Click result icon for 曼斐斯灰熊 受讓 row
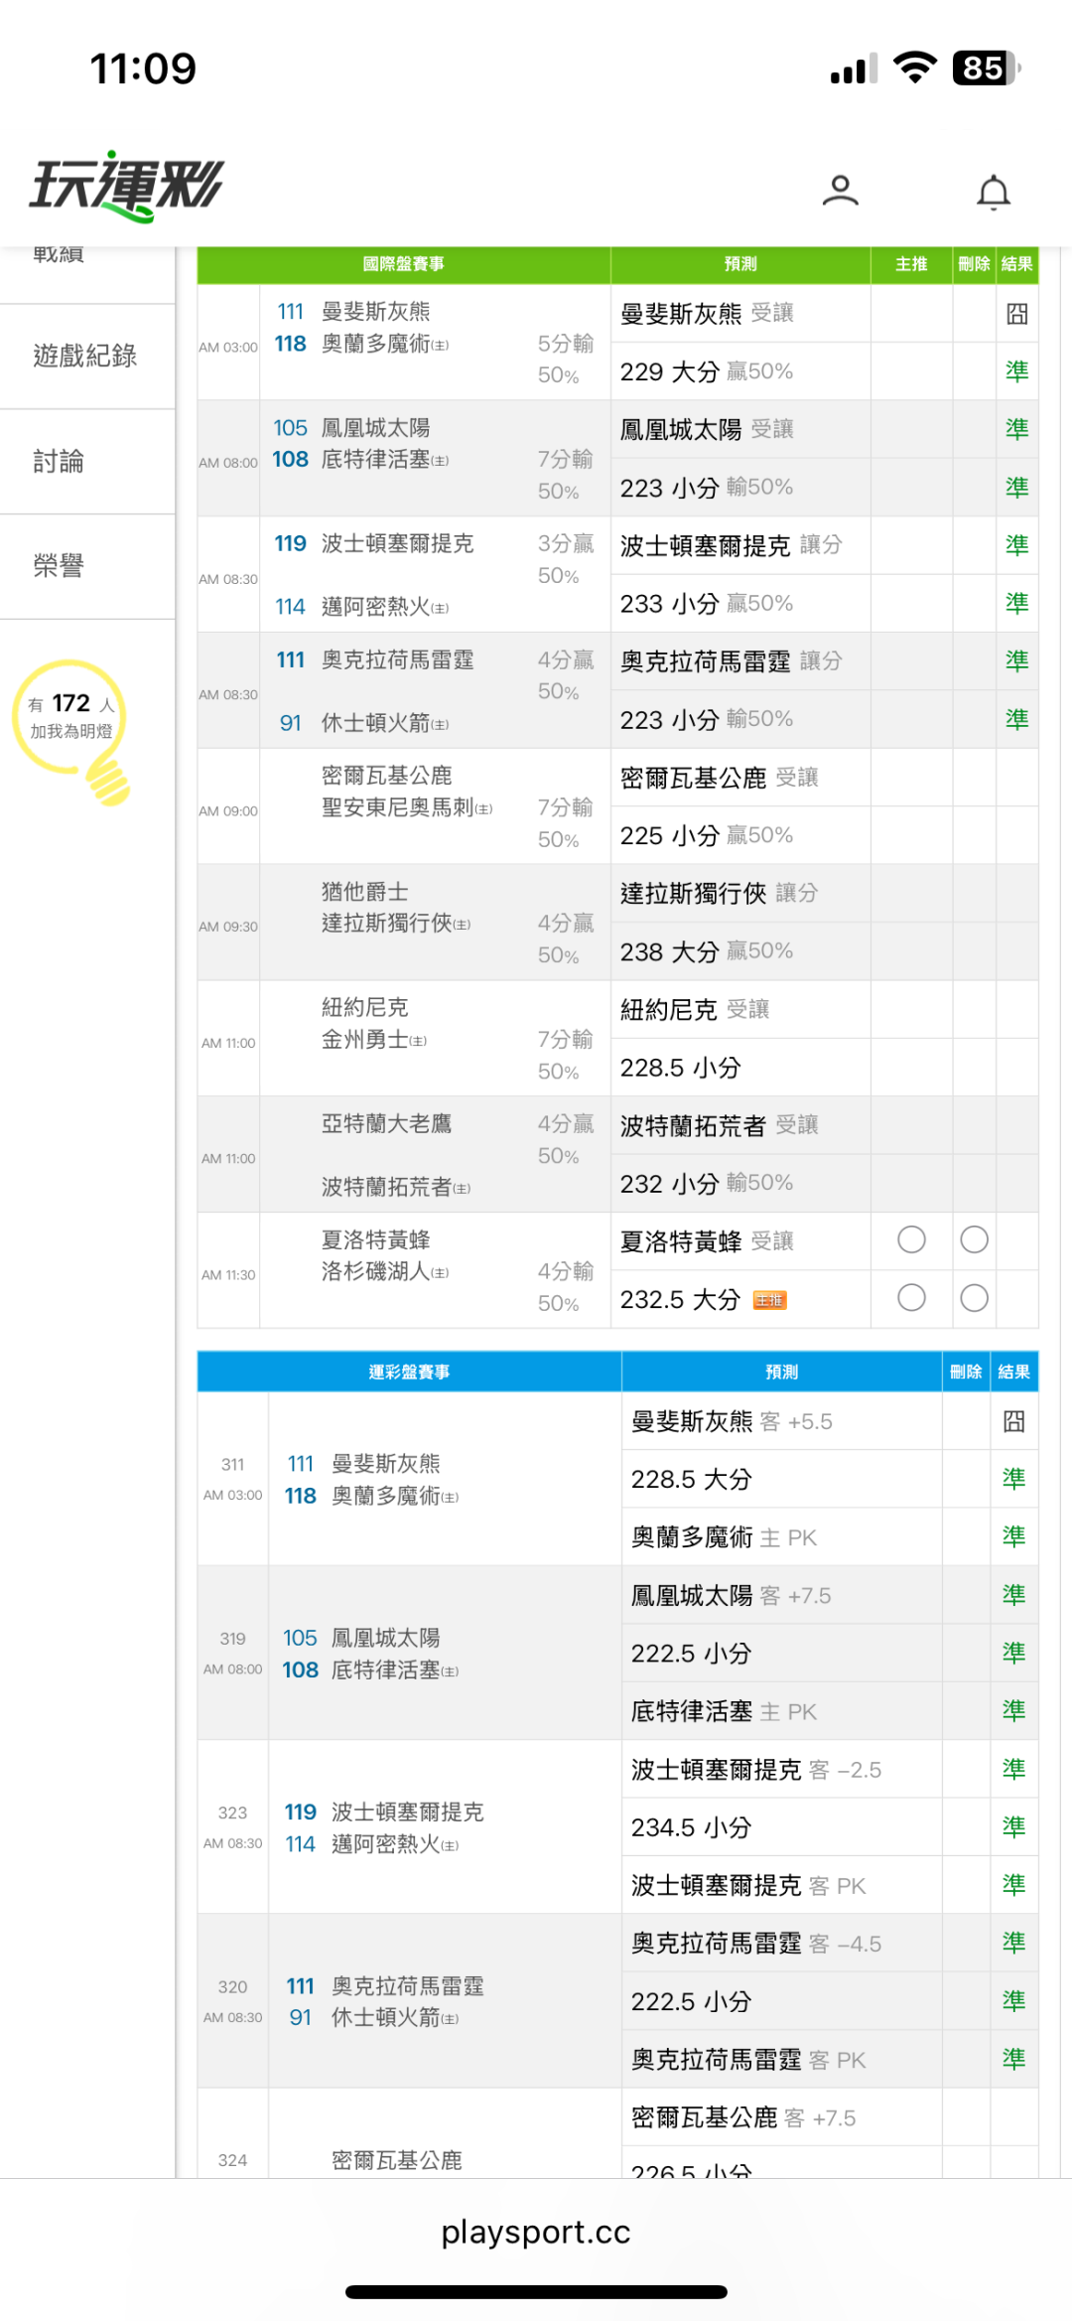Screen dimensions: 1072x2321 1016,314
